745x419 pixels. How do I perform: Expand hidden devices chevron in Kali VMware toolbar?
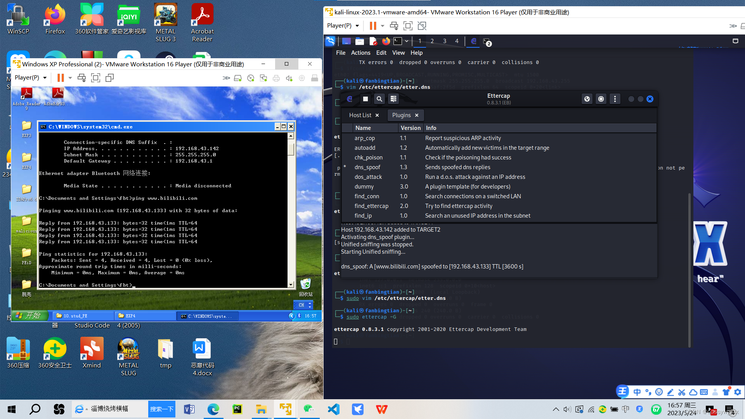coord(733,26)
